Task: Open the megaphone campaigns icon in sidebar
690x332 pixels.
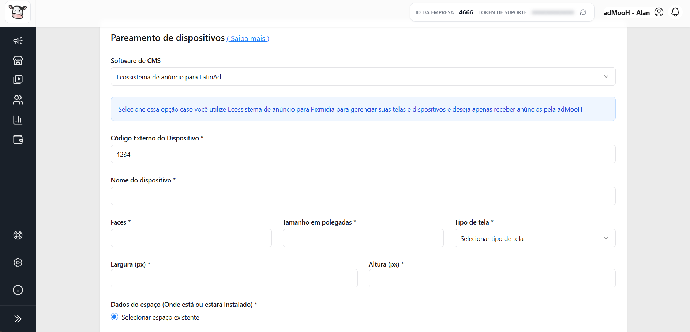Action: point(18,41)
